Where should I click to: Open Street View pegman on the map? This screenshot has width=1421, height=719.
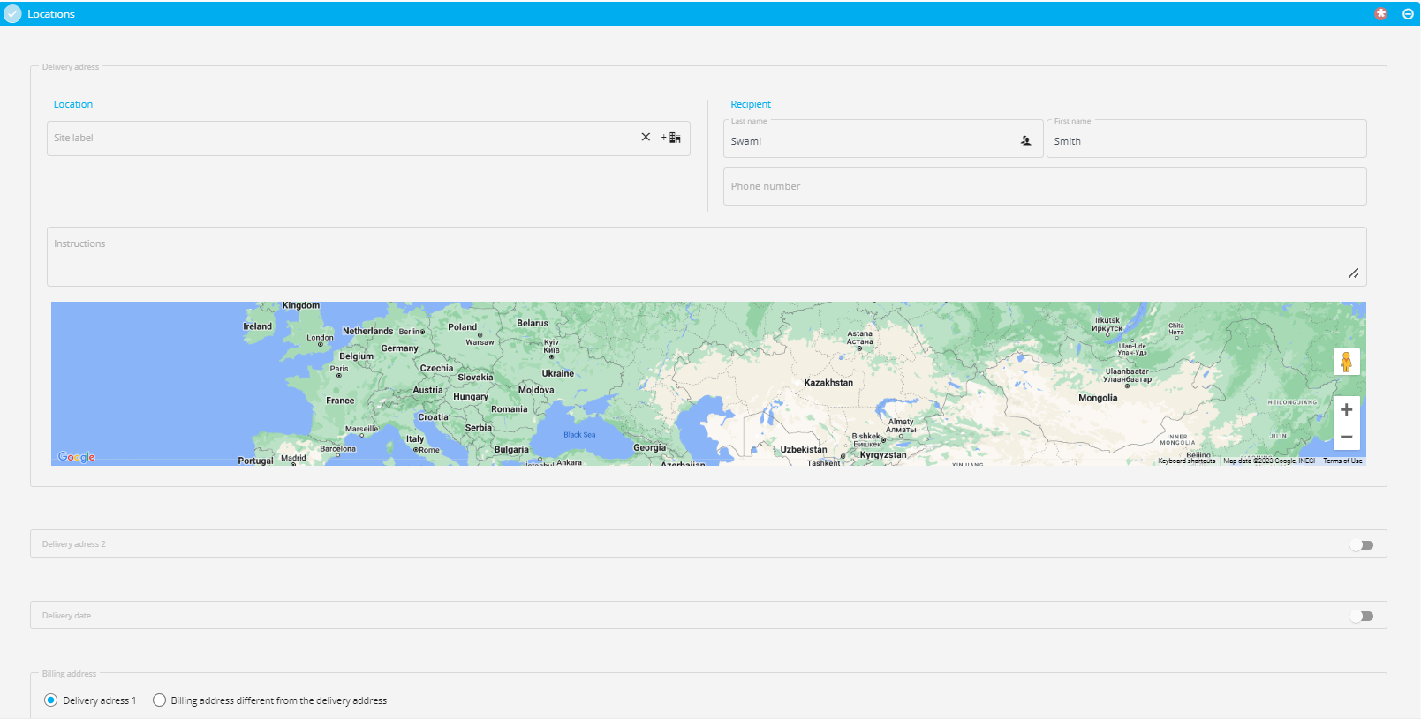(x=1346, y=362)
